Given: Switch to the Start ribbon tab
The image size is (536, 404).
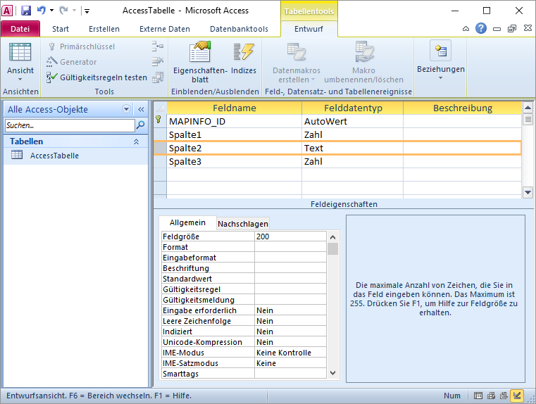Looking at the screenshot, I should (61, 29).
